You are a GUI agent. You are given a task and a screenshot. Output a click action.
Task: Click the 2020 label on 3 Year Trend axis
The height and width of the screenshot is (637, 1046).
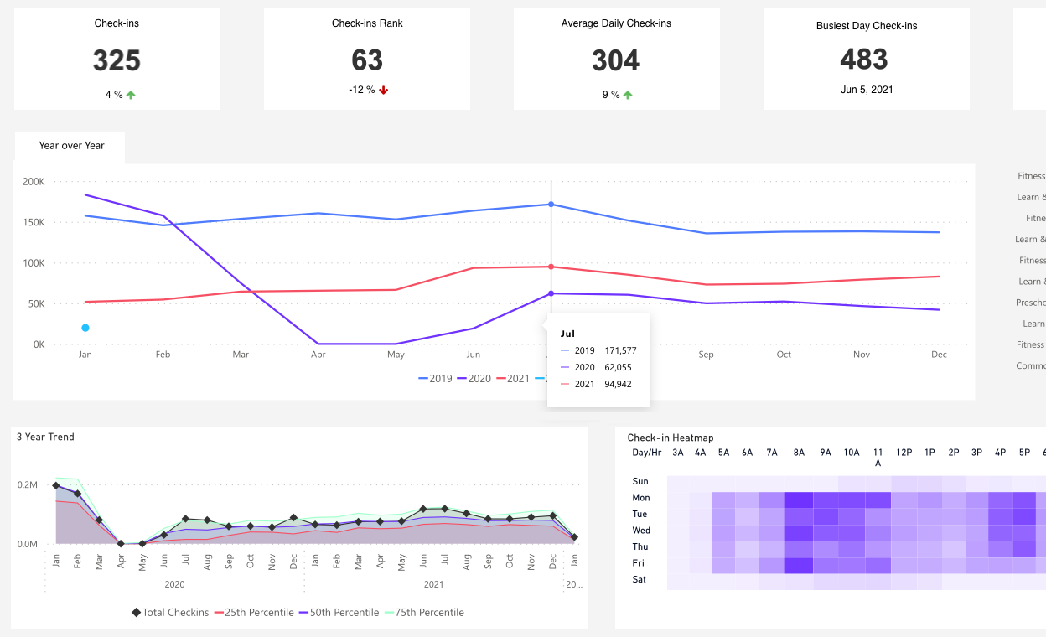174,584
